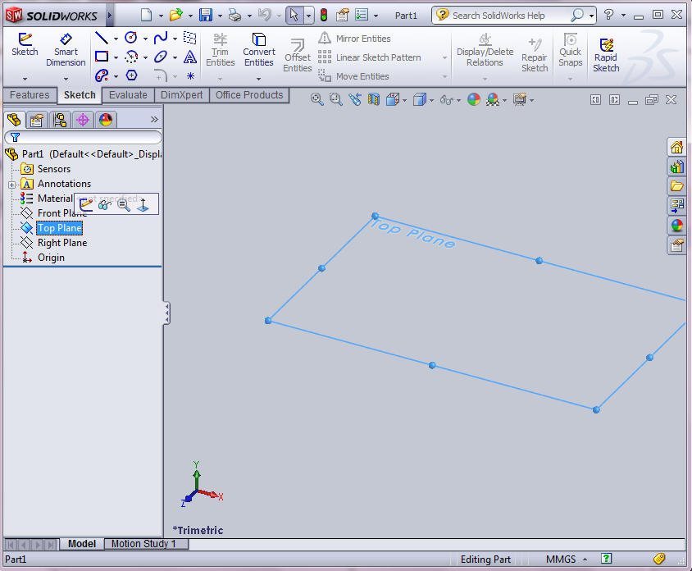Screen dimensions: 692x571
Task: Open the Display Style dropdown arrow
Action: 432,98
